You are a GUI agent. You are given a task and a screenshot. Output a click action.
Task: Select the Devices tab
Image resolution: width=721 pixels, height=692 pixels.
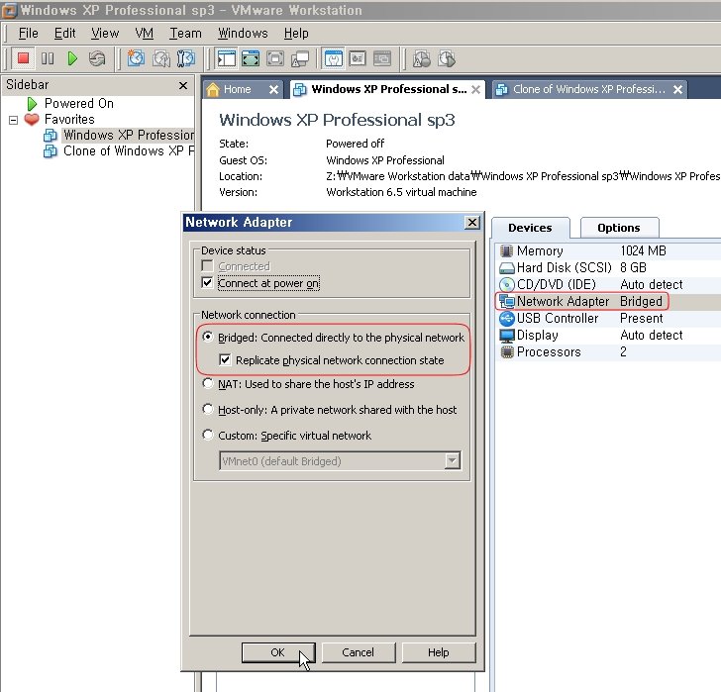coord(530,228)
